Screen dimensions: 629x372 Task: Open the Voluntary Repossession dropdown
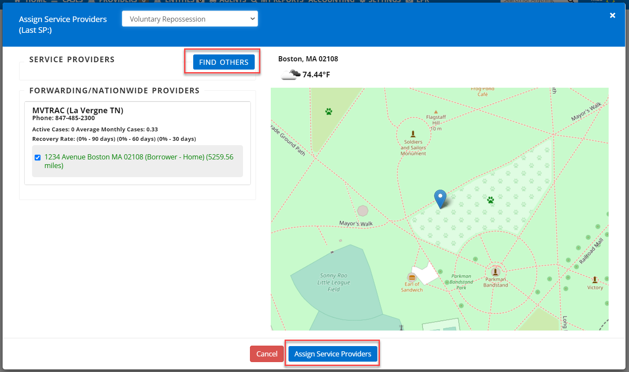(x=190, y=19)
